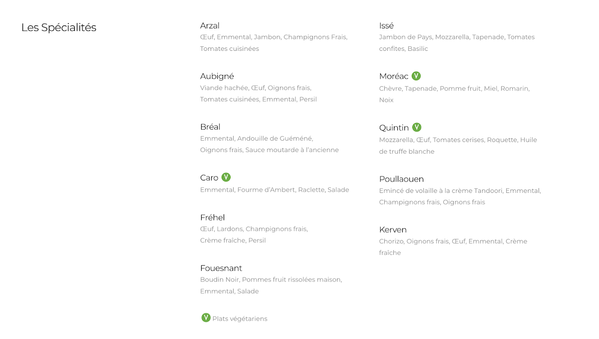Click the Chorizo, Oignons frais ingredients text
The image size is (599, 339).
pyautogui.click(x=453, y=247)
